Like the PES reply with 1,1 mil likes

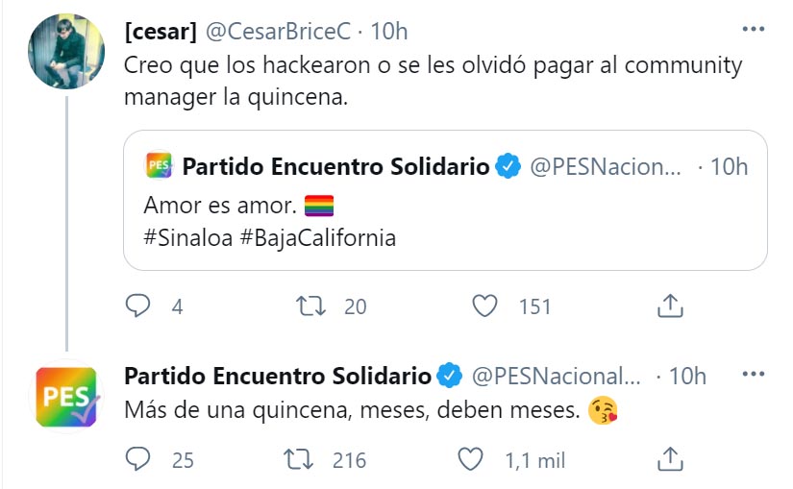[470, 460]
